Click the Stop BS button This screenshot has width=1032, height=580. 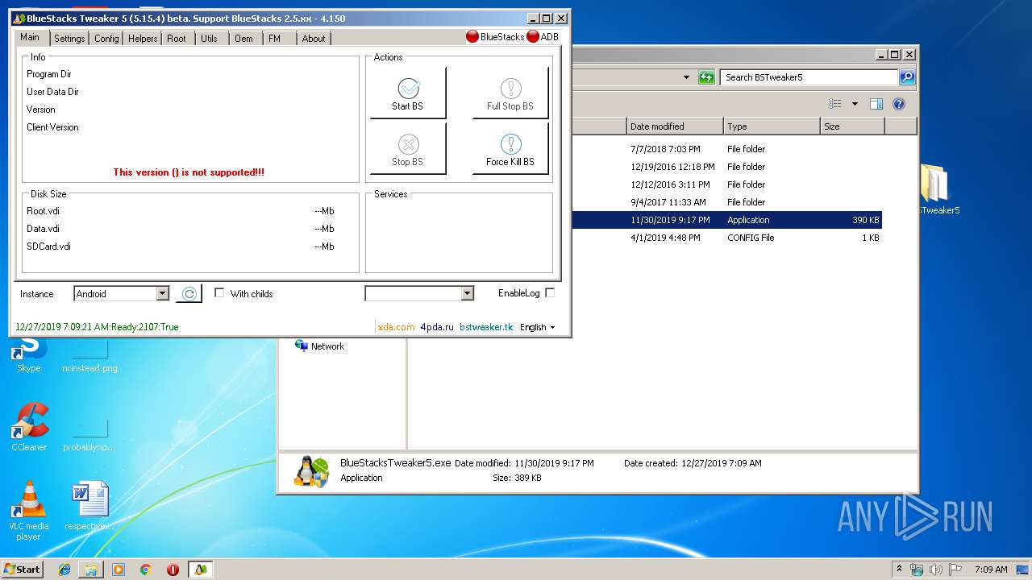tap(408, 148)
